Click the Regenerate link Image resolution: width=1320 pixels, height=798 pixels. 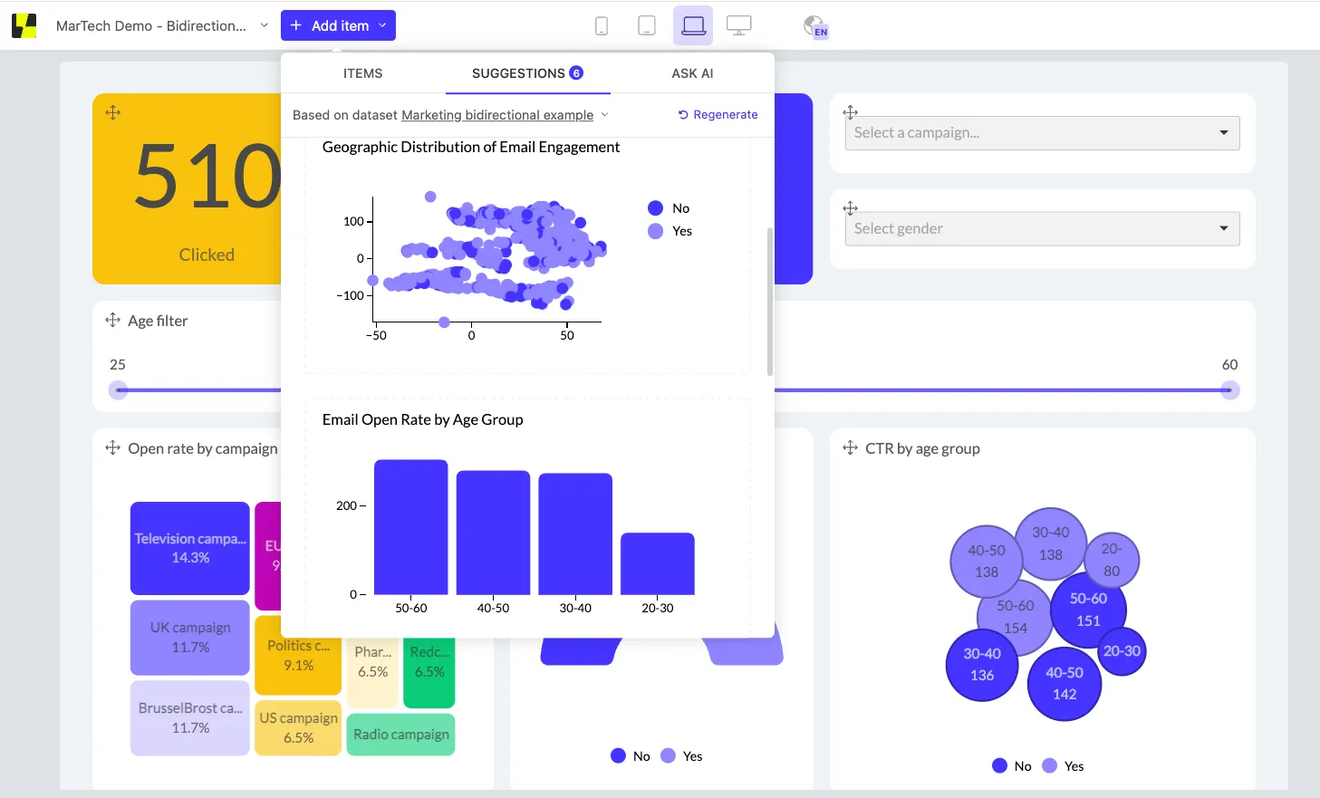[x=718, y=115]
